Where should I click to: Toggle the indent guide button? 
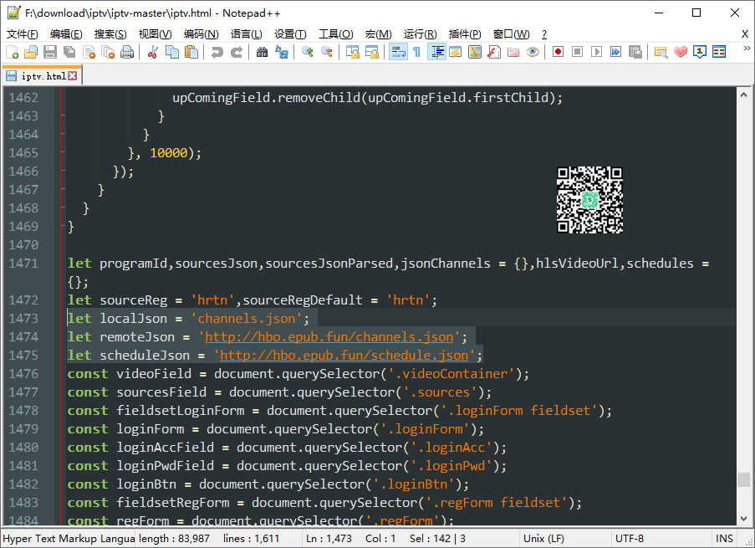pyautogui.click(x=436, y=52)
